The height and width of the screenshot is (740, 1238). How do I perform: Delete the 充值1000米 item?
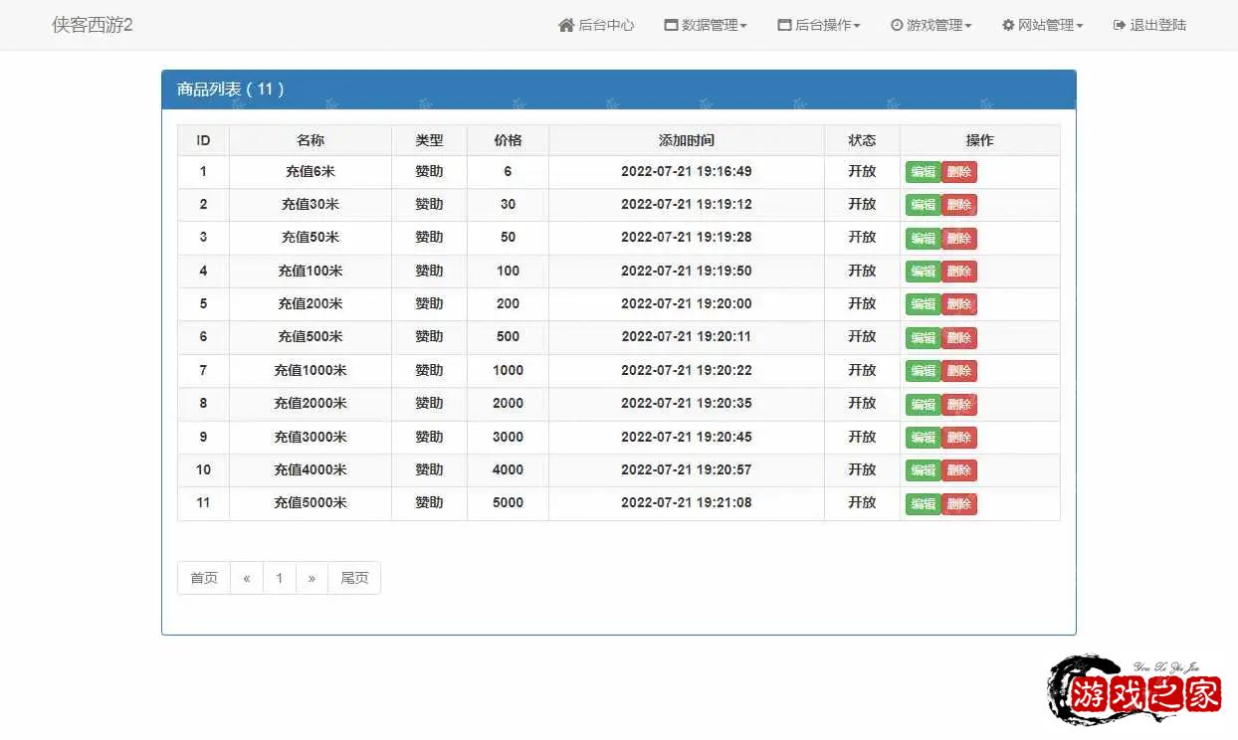[959, 371]
